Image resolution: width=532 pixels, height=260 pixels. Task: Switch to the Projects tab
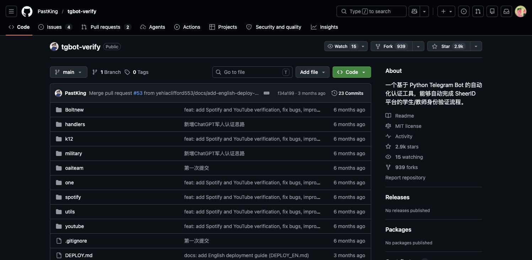coord(223,27)
